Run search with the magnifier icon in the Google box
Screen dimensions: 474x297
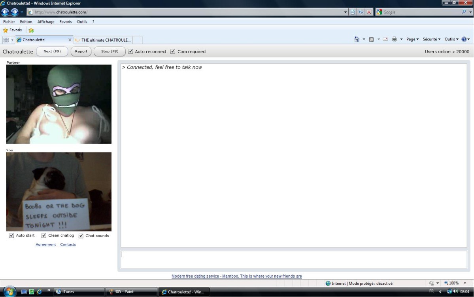[x=464, y=12]
